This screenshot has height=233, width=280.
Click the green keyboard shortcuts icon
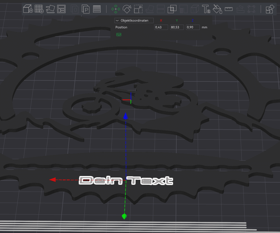pos(119,35)
